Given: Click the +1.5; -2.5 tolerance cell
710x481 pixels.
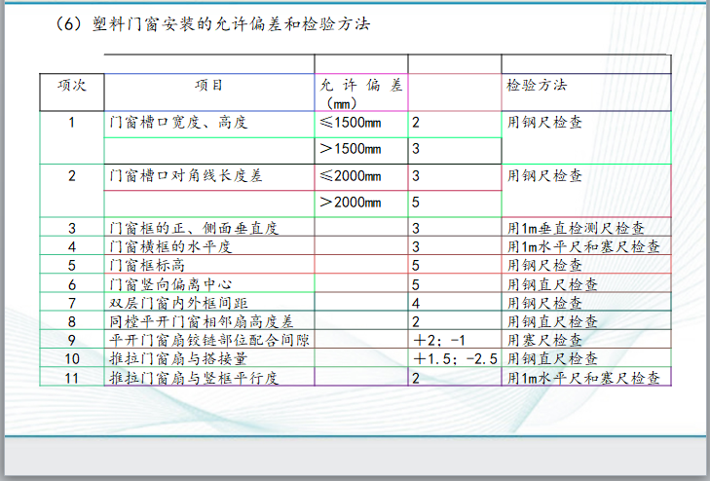Looking at the screenshot, I should [455, 358].
